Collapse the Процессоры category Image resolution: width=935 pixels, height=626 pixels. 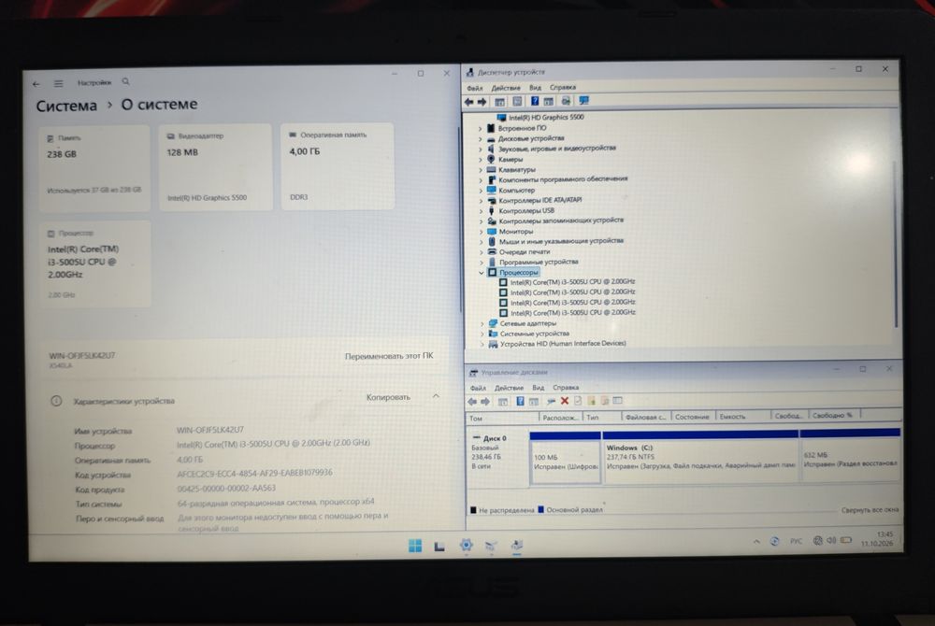[x=482, y=272]
